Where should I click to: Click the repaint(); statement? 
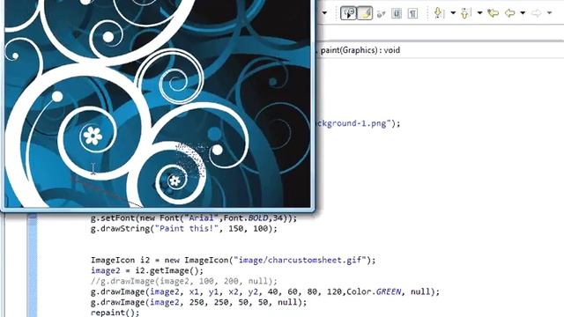pos(115,313)
